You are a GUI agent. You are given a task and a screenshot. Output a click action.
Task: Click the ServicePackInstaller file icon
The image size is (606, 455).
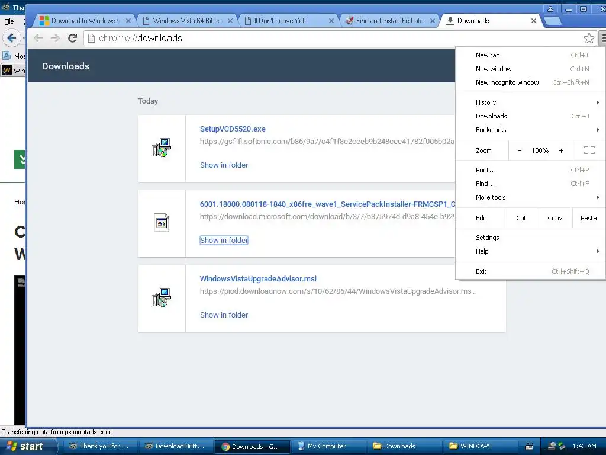point(162,223)
